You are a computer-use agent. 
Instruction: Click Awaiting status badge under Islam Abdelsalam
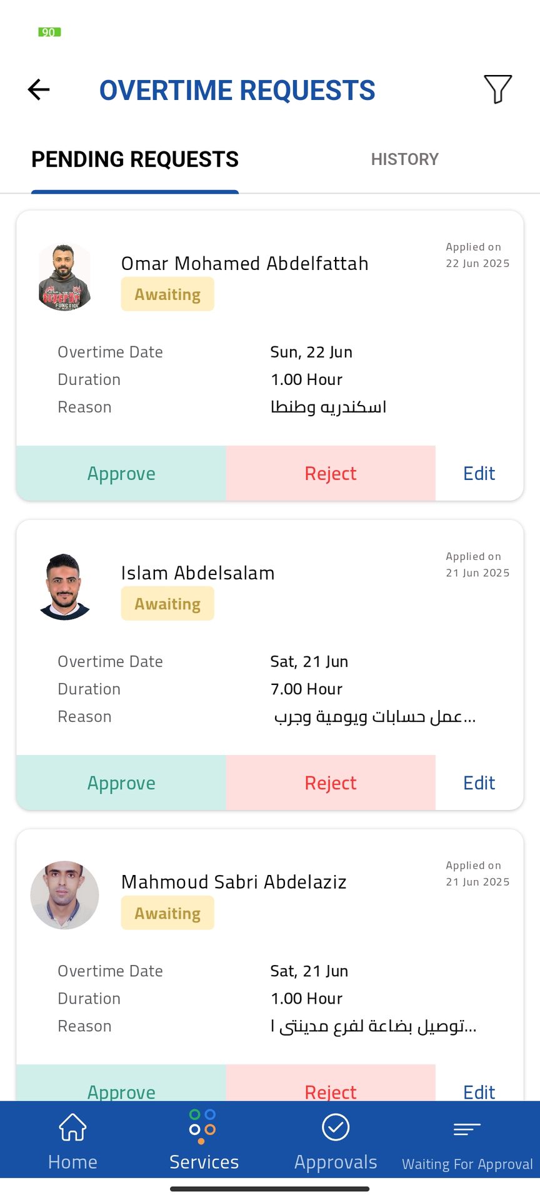pyautogui.click(x=167, y=604)
